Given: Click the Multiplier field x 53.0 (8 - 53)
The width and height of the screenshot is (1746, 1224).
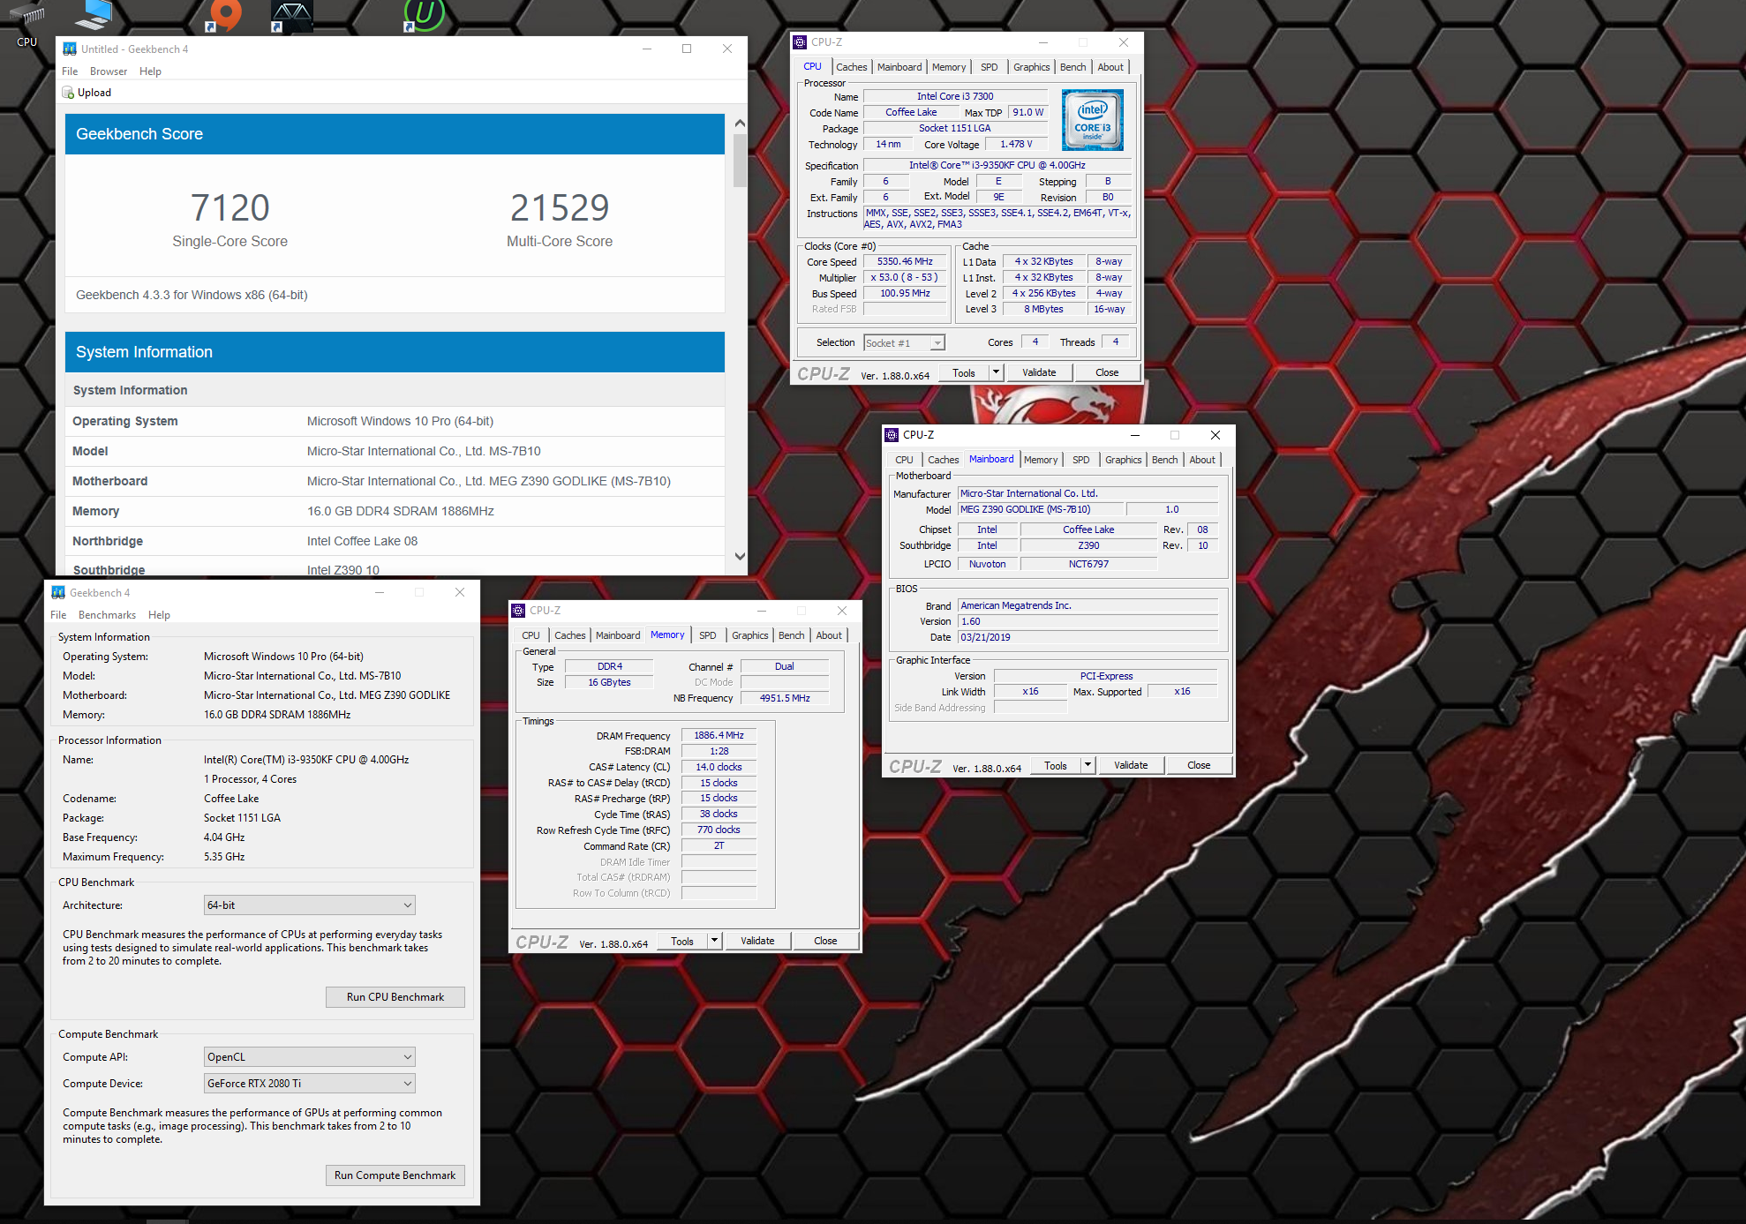Looking at the screenshot, I should click(x=904, y=278).
